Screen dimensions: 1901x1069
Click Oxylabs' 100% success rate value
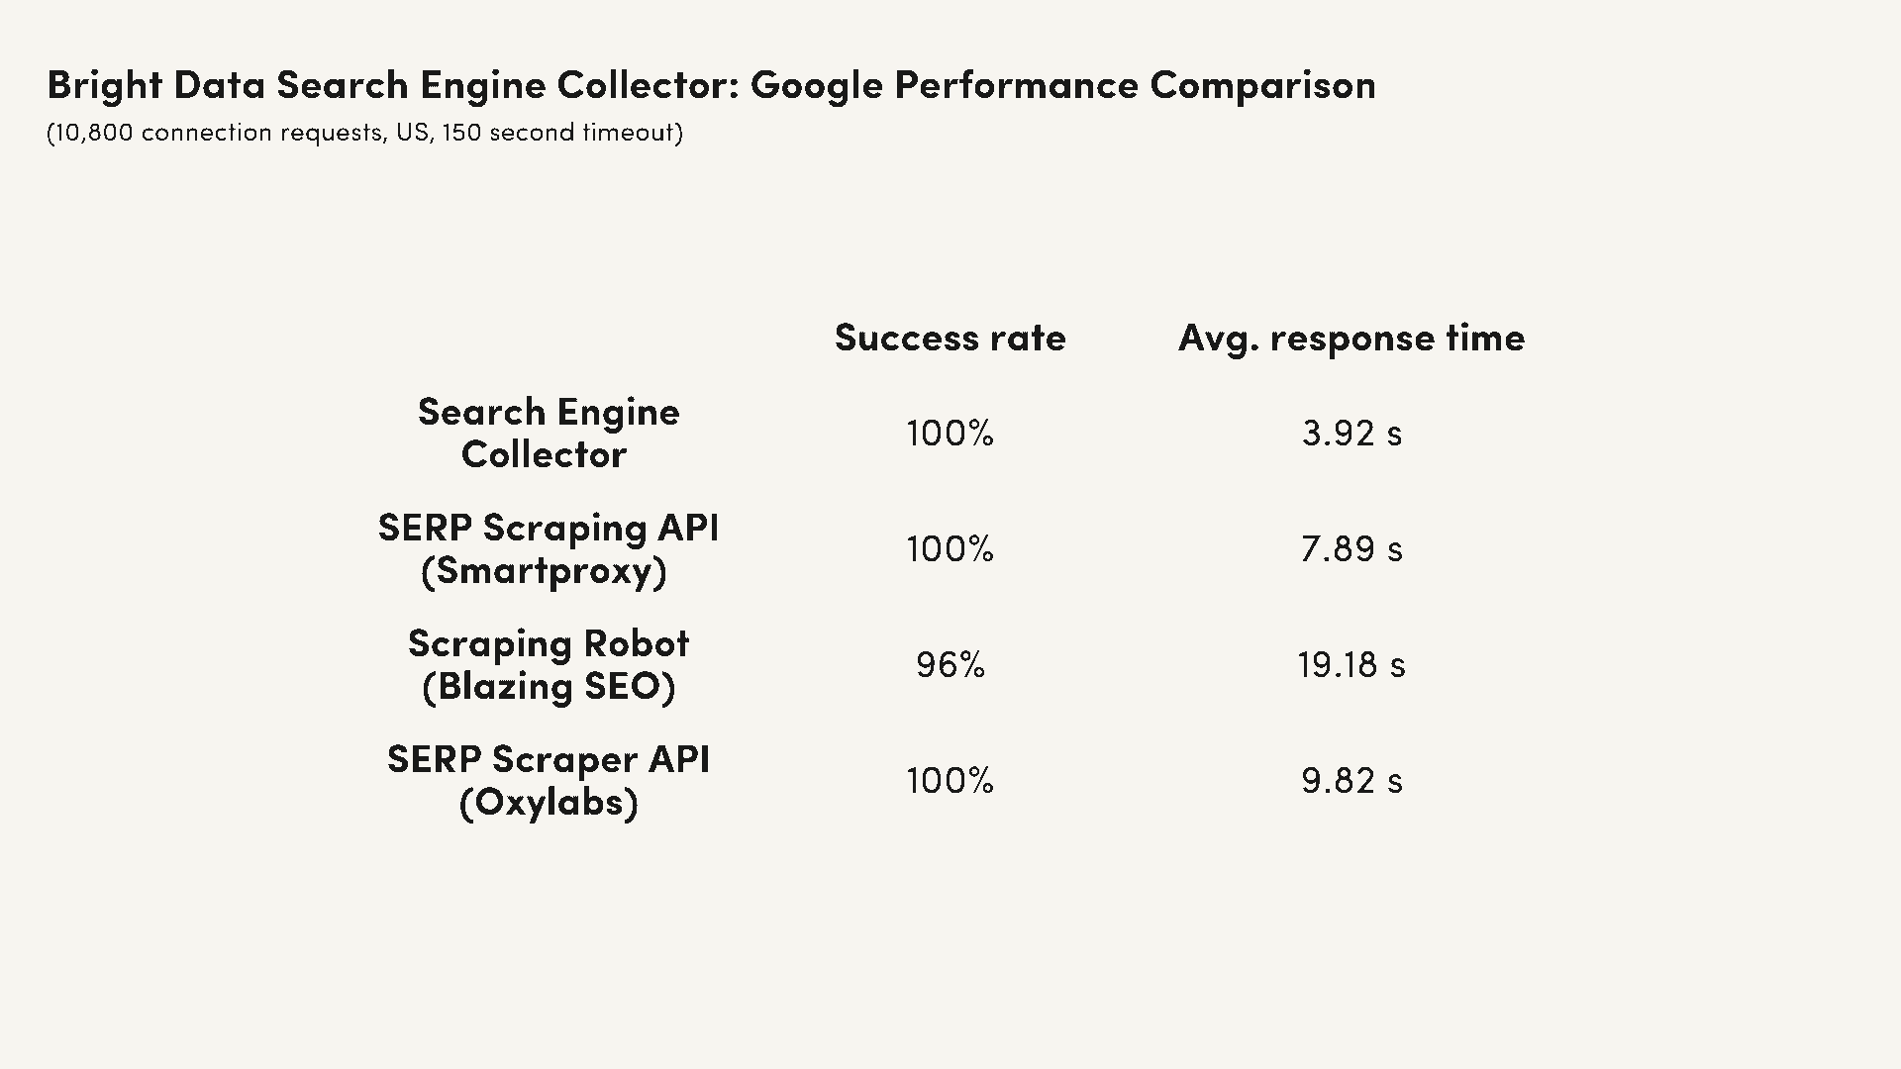[950, 781]
